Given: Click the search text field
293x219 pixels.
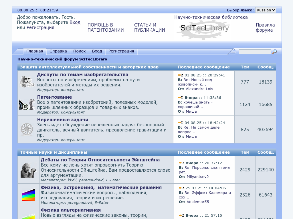Looking at the screenshot, I should click(x=255, y=52).
